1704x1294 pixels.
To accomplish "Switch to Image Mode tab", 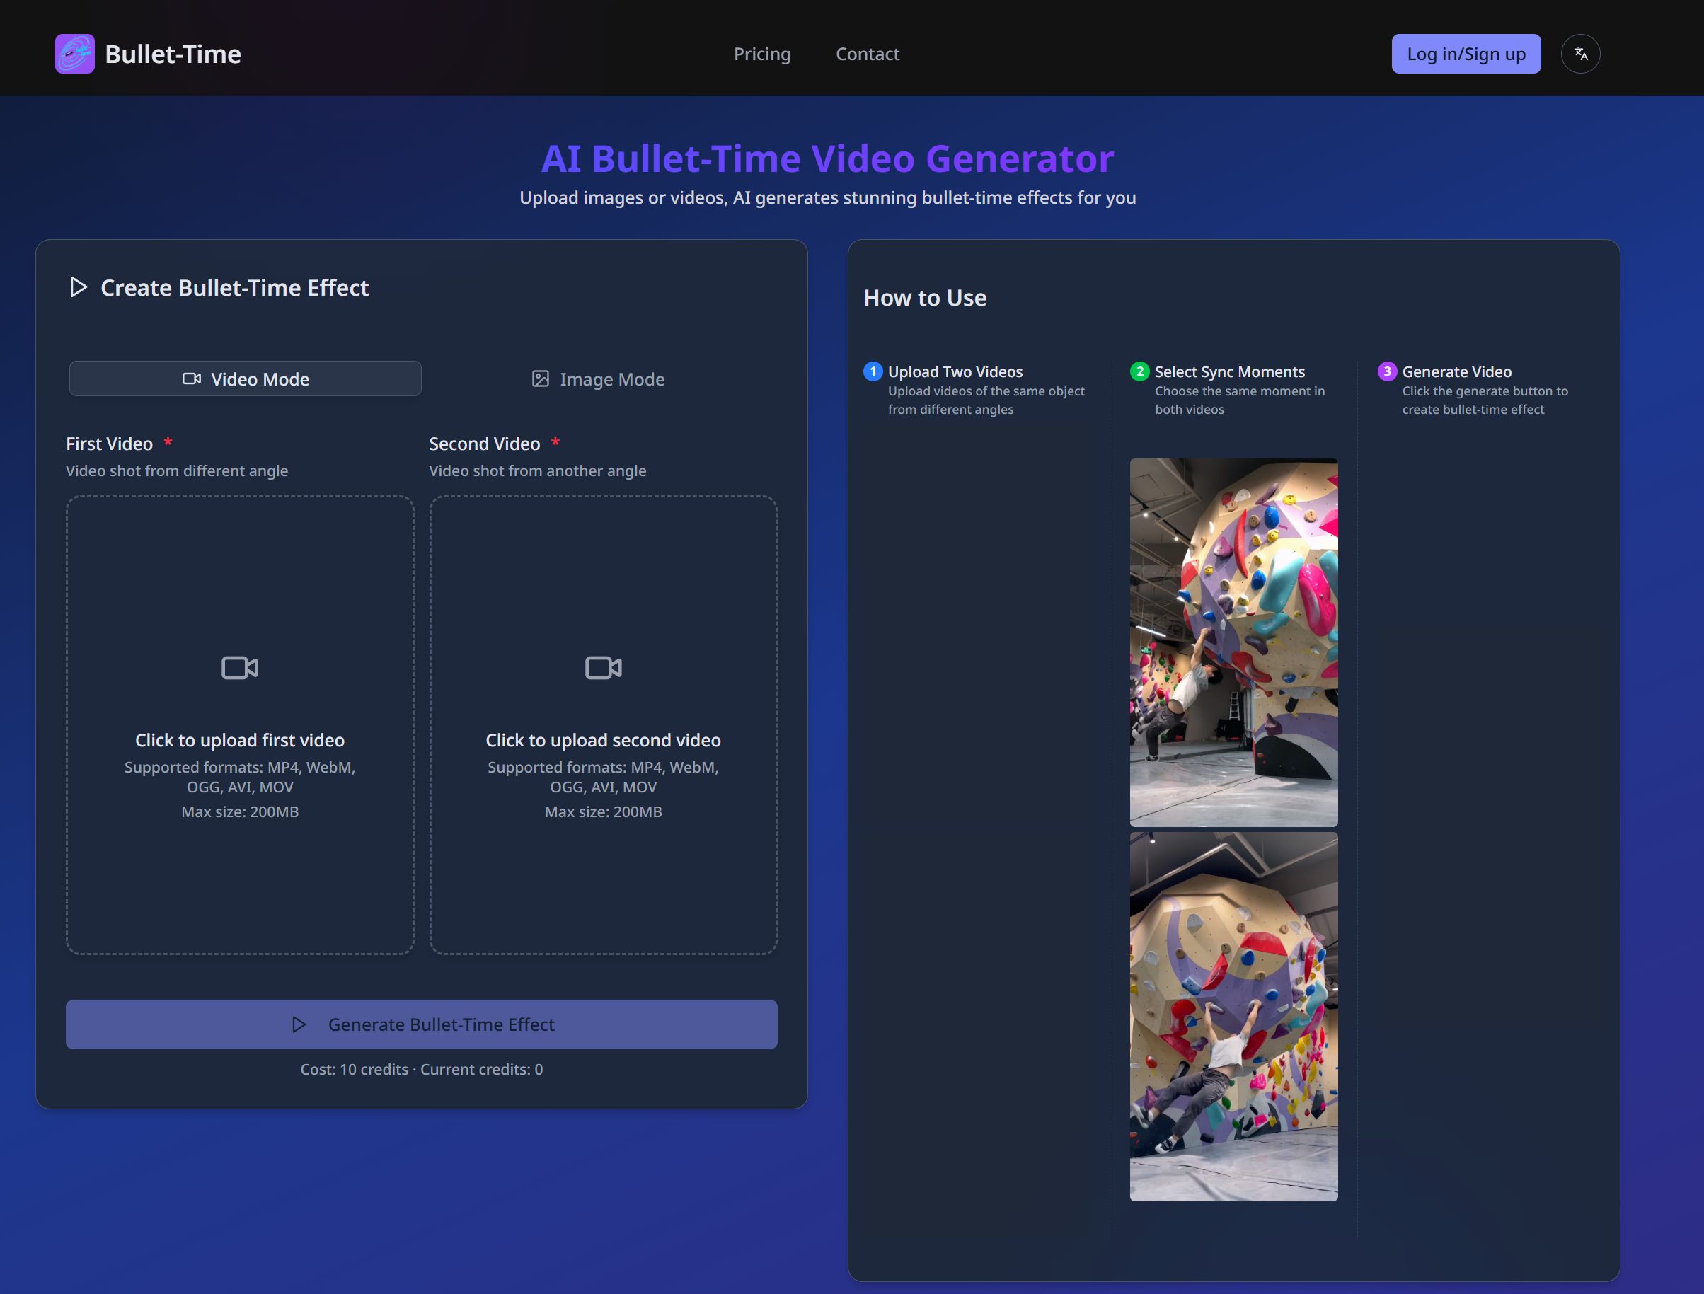I will click(599, 379).
